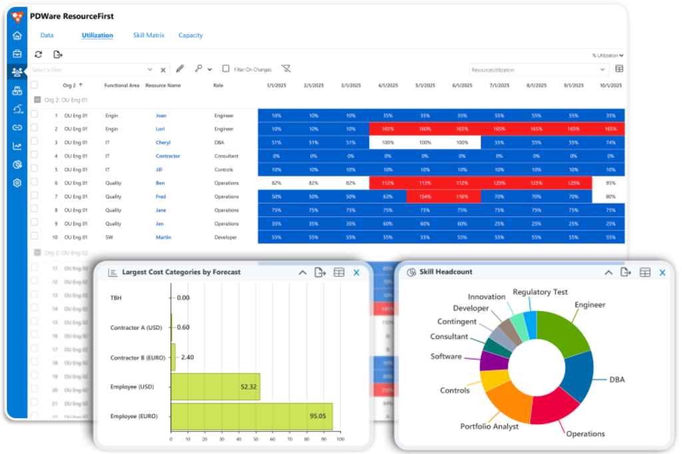Click the clear filter icon in toolbar
Image resolution: width=682 pixels, height=454 pixels.
[x=286, y=69]
